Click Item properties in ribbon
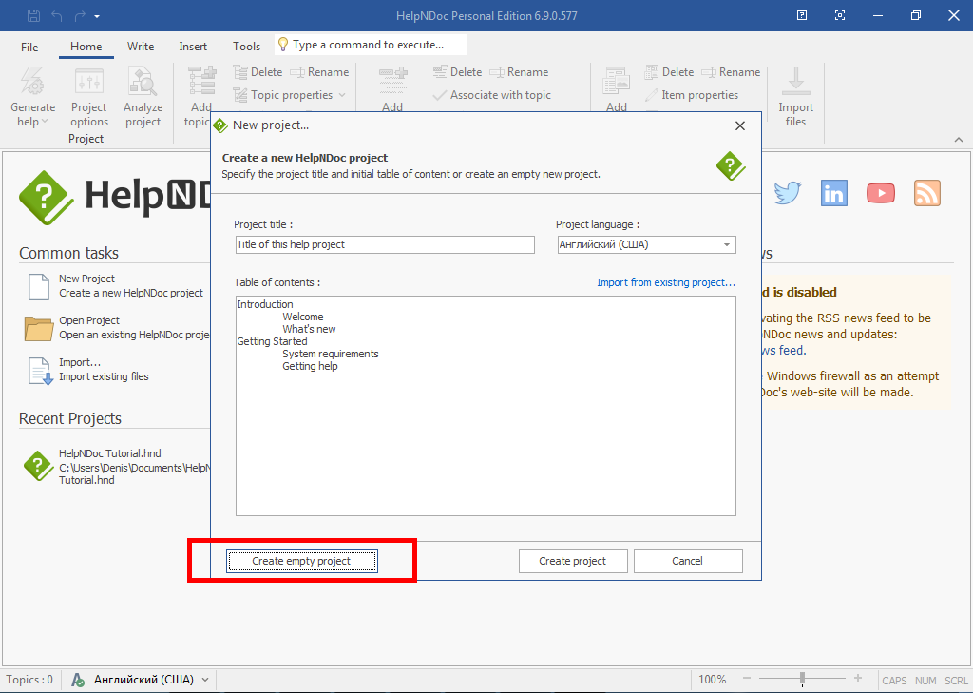Viewport: 973px width, 693px height. coord(692,95)
